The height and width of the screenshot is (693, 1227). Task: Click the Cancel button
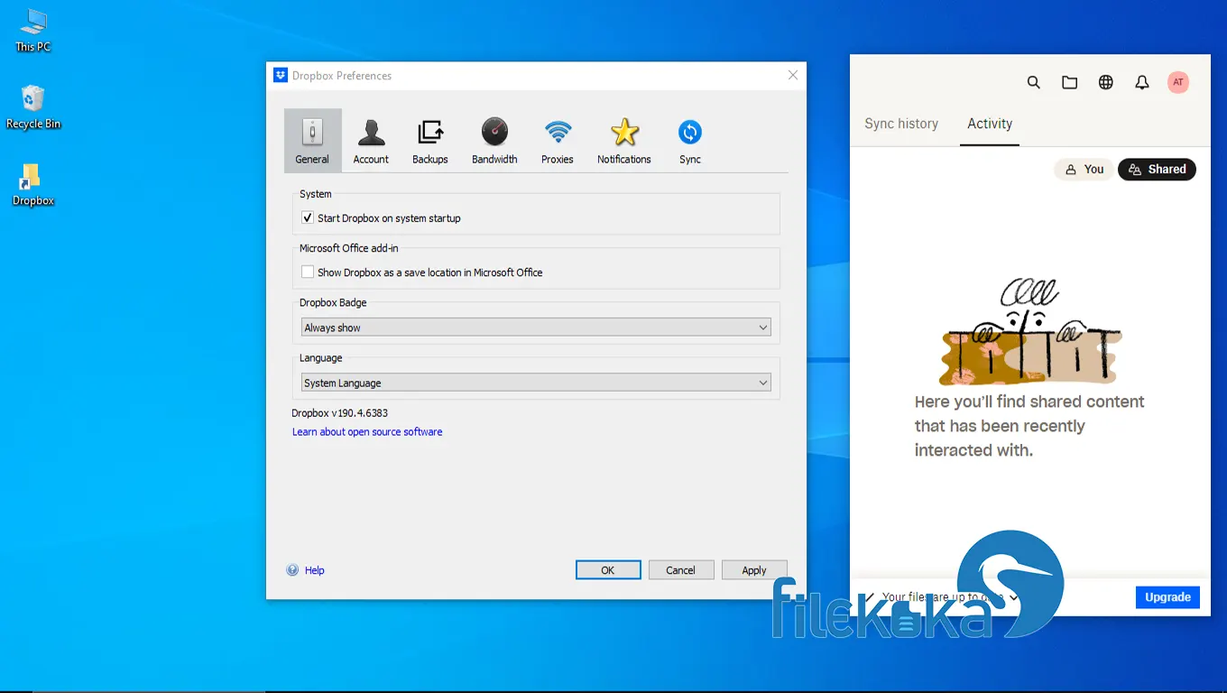[681, 570]
